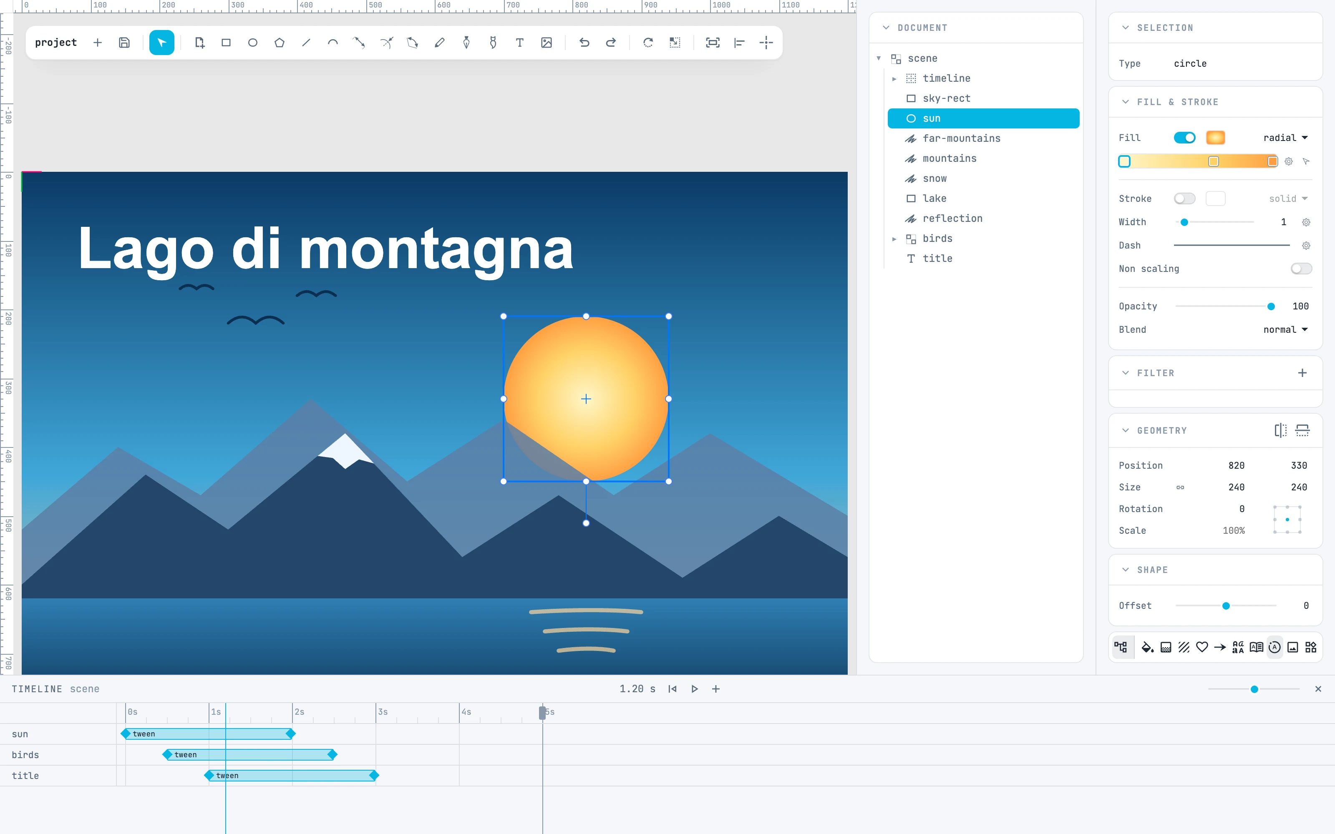Turn on Non scaling toggle
Image resolution: width=1335 pixels, height=834 pixels.
click(1301, 269)
